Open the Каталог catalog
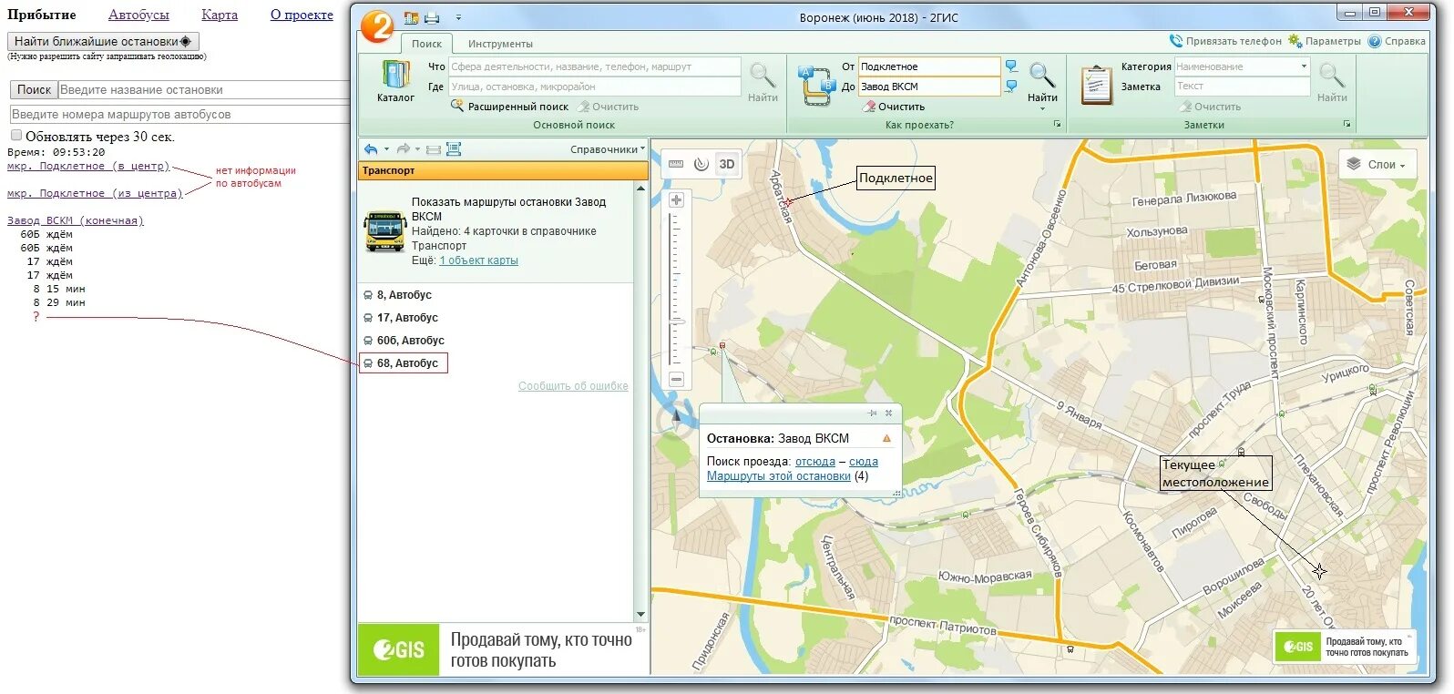 [x=395, y=81]
